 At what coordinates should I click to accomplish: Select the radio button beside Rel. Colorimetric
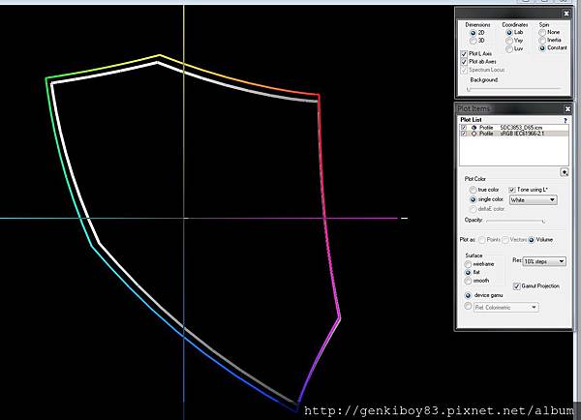click(x=468, y=307)
